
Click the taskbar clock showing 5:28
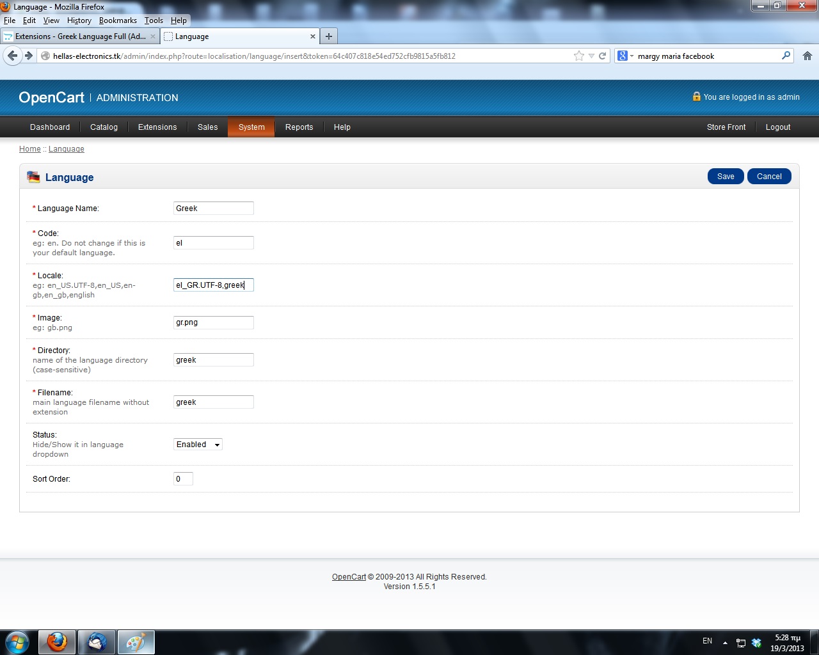787,643
